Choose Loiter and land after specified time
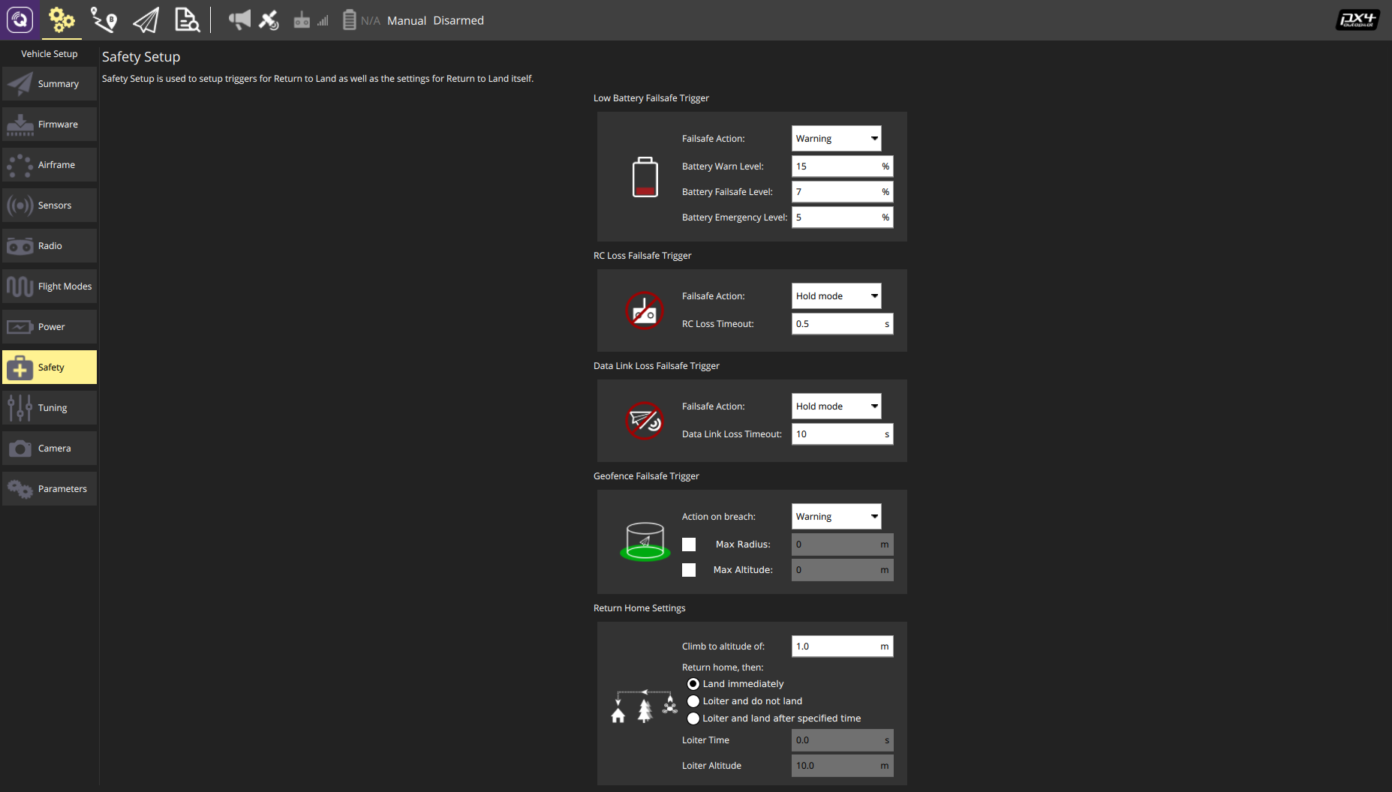 [693, 718]
